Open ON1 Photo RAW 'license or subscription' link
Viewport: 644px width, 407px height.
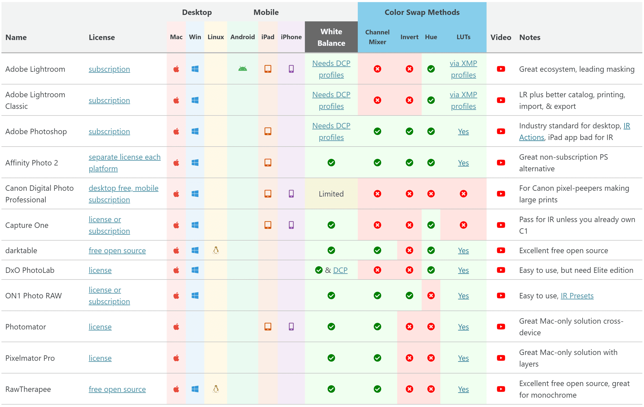click(x=109, y=296)
